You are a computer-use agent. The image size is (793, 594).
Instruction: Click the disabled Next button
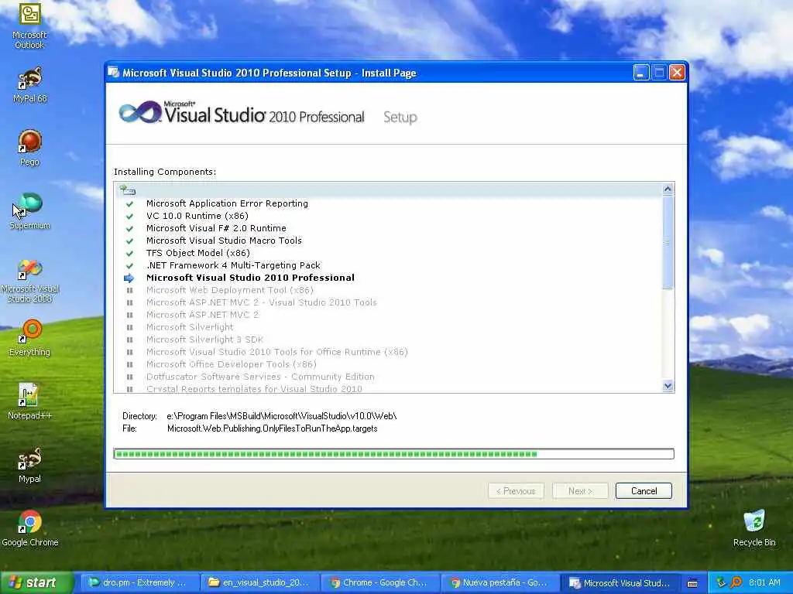tap(580, 491)
